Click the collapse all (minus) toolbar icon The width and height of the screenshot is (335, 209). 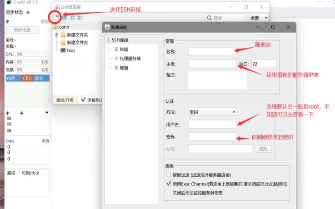[x=73, y=18]
